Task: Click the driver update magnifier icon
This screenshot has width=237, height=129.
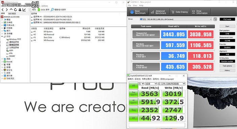Action: 52,10
